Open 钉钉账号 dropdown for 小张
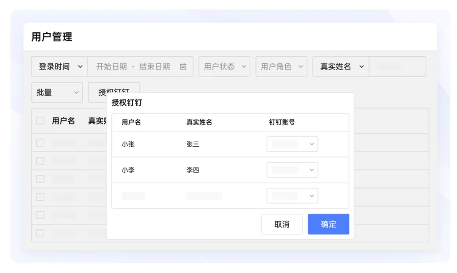This screenshot has width=457, height=273. [x=293, y=144]
